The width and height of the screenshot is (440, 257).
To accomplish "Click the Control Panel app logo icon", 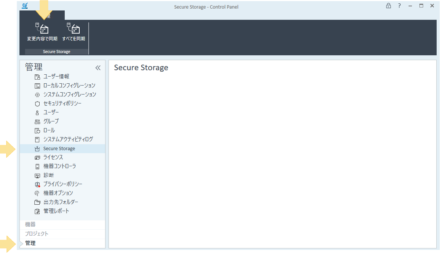I will (x=25, y=5).
